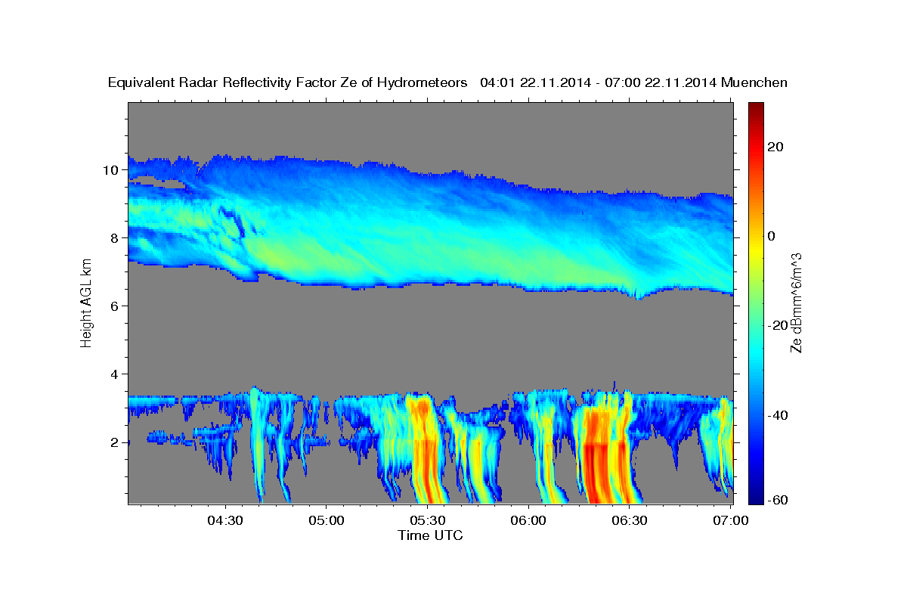Click the dark red top of the colorbar
The height and width of the screenshot is (605, 907).
click(x=756, y=110)
